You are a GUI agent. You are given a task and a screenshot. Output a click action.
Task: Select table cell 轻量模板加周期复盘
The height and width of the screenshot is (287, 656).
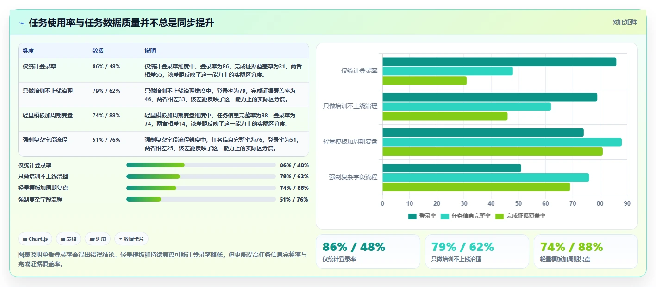pos(48,116)
